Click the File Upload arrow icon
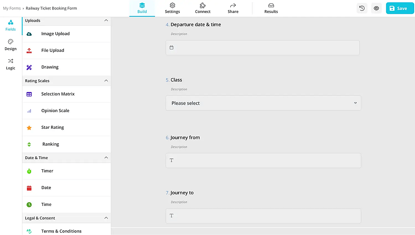415x235 pixels. click(x=29, y=51)
